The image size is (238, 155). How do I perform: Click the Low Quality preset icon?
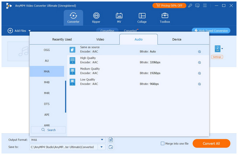(x=73, y=82)
